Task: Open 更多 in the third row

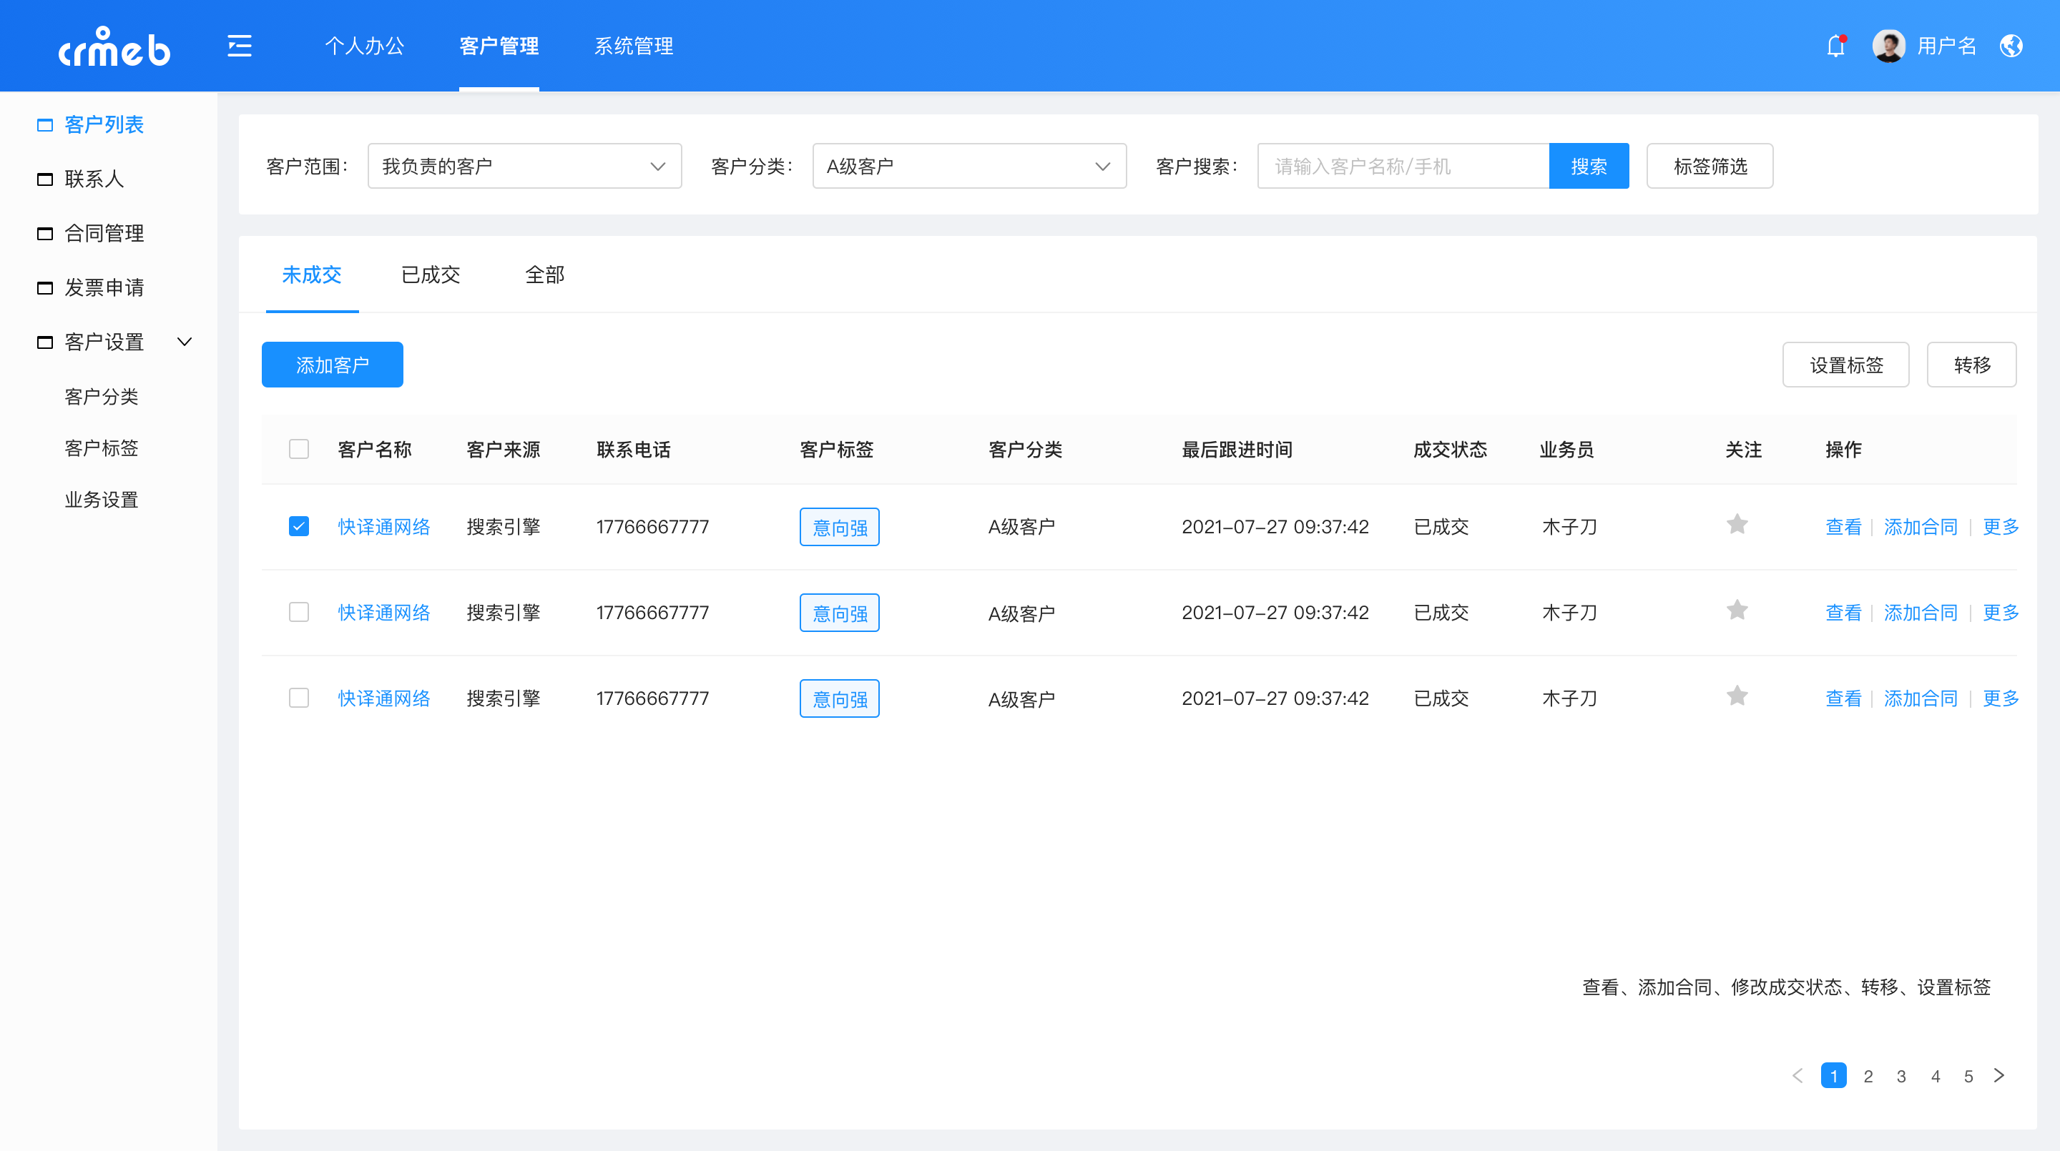Action: (2001, 698)
